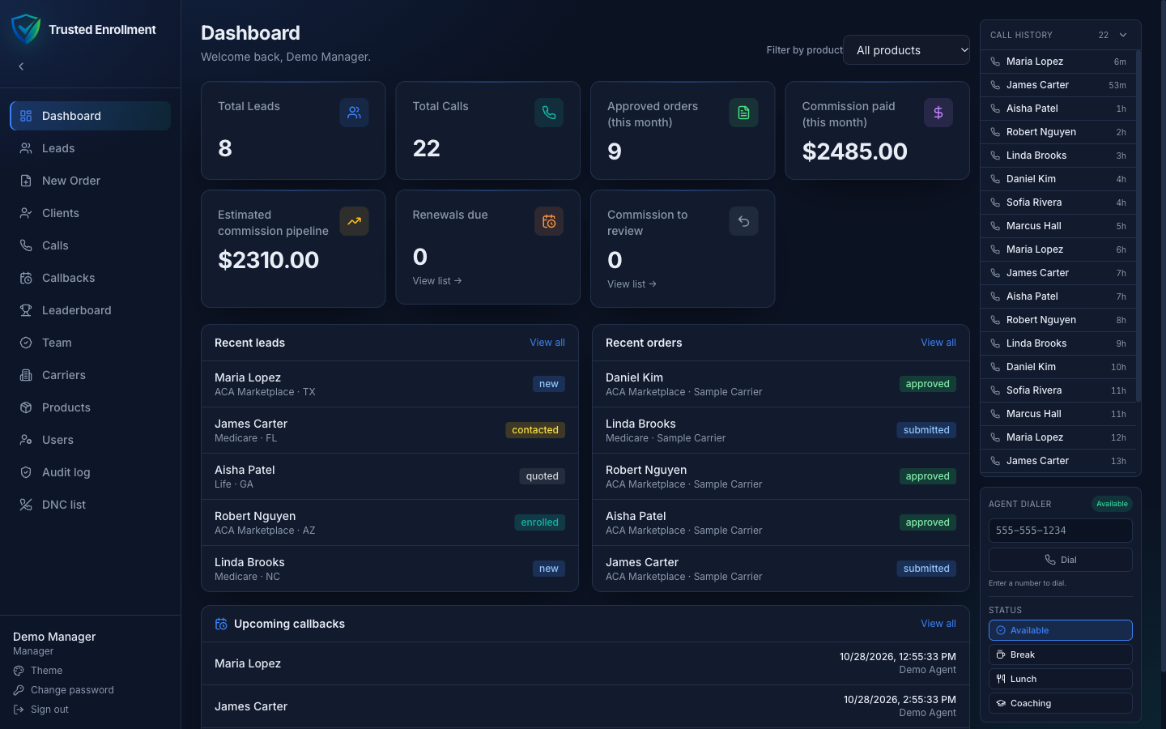Open Daniel Kim's approved order row
1166x729 pixels.
[x=781, y=384]
